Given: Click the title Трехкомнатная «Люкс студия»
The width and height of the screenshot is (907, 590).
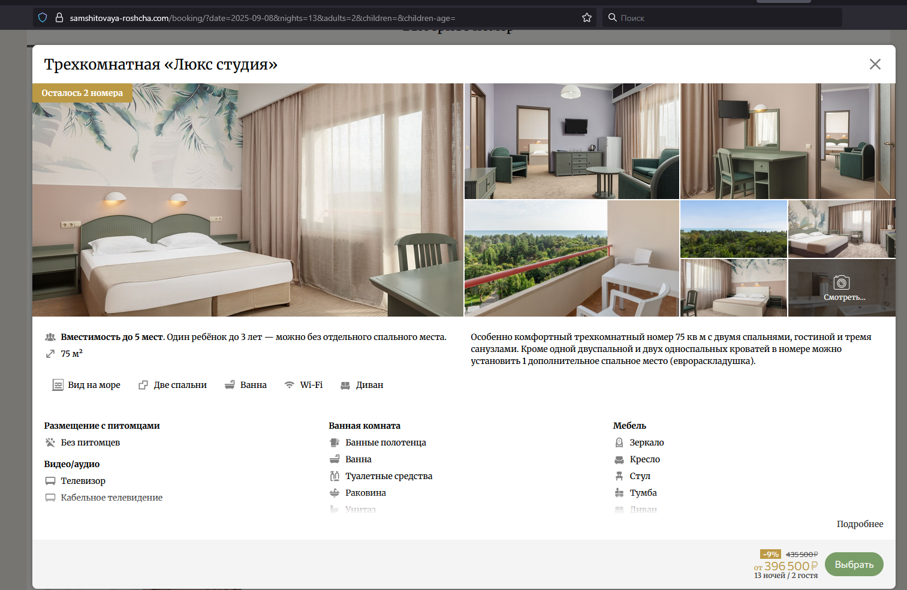Looking at the screenshot, I should click(x=161, y=64).
